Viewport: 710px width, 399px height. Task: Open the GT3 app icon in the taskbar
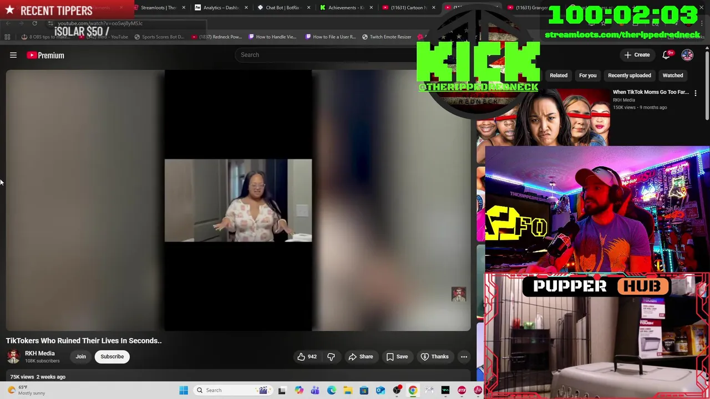(461, 390)
